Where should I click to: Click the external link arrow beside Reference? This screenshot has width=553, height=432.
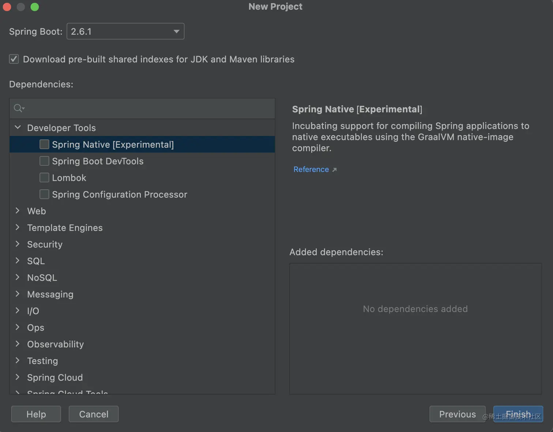(x=334, y=170)
